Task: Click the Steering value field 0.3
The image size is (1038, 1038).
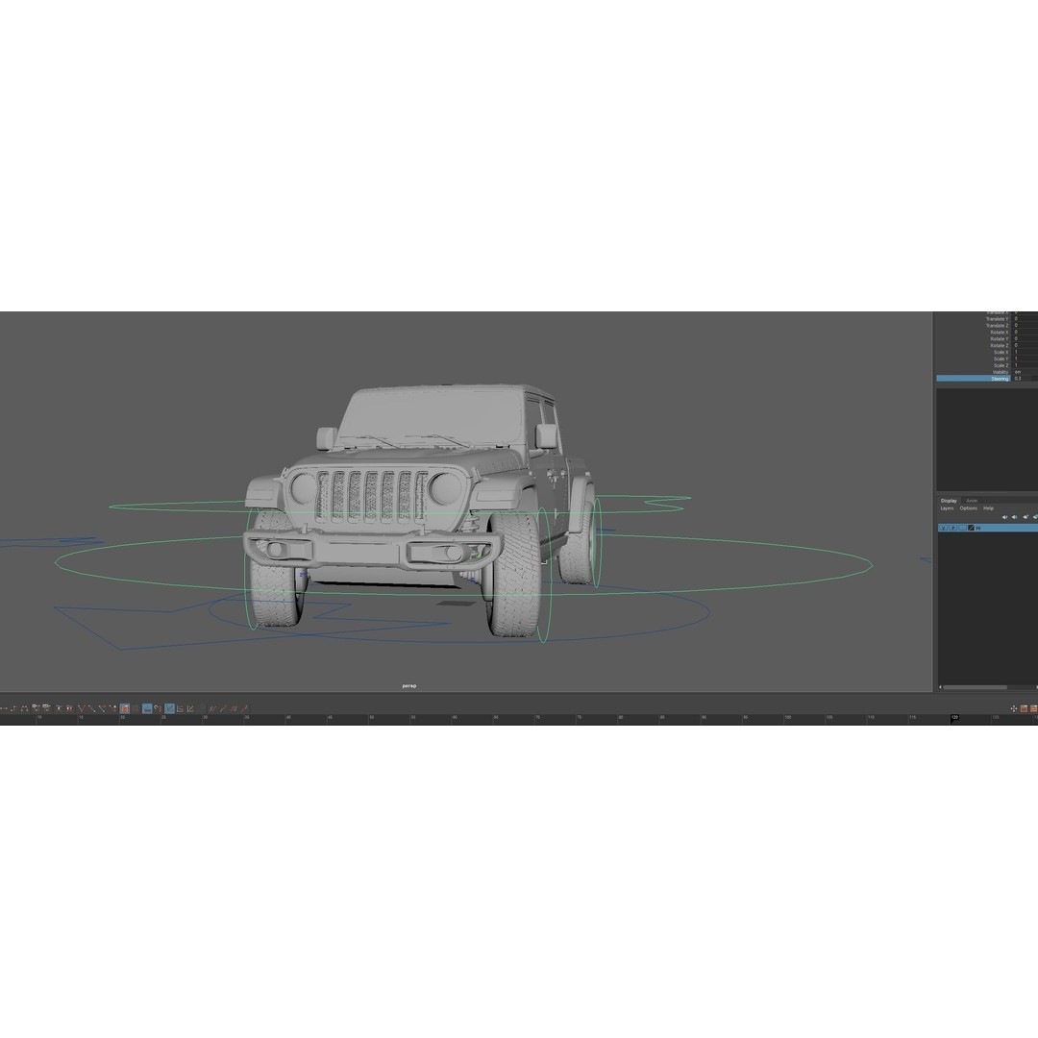Action: point(1024,379)
